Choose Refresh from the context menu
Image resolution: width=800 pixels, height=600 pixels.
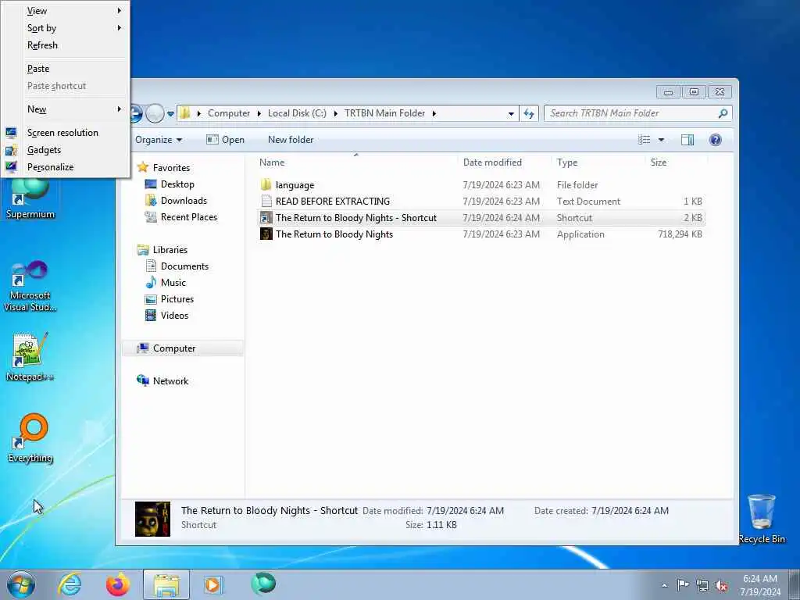click(66, 45)
